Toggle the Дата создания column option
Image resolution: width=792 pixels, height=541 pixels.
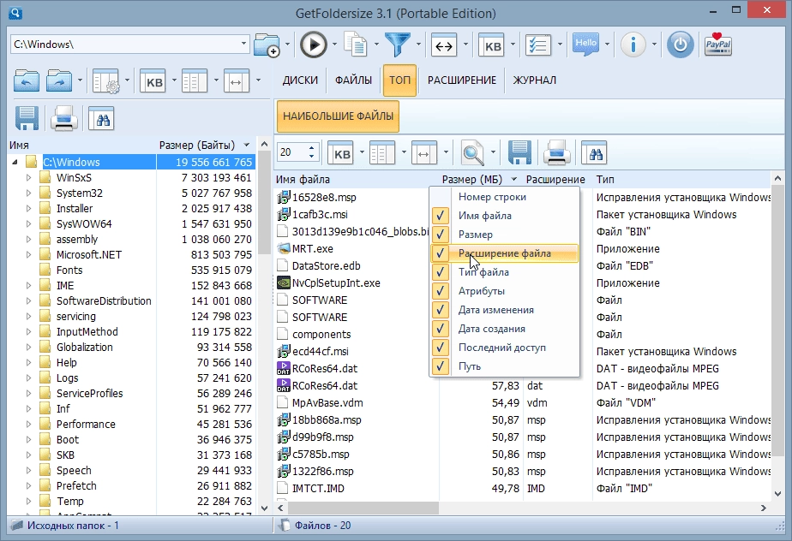(504, 329)
